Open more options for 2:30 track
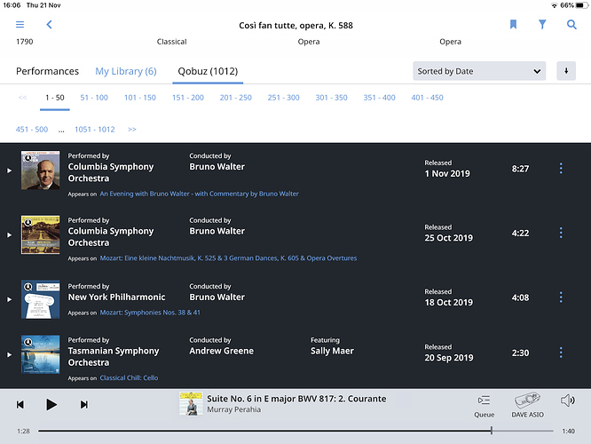Screen dimensions: 591x444 561,353
